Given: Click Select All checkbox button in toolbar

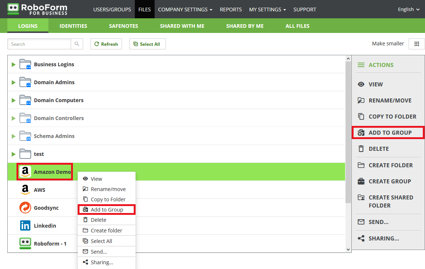Looking at the screenshot, I should (147, 44).
